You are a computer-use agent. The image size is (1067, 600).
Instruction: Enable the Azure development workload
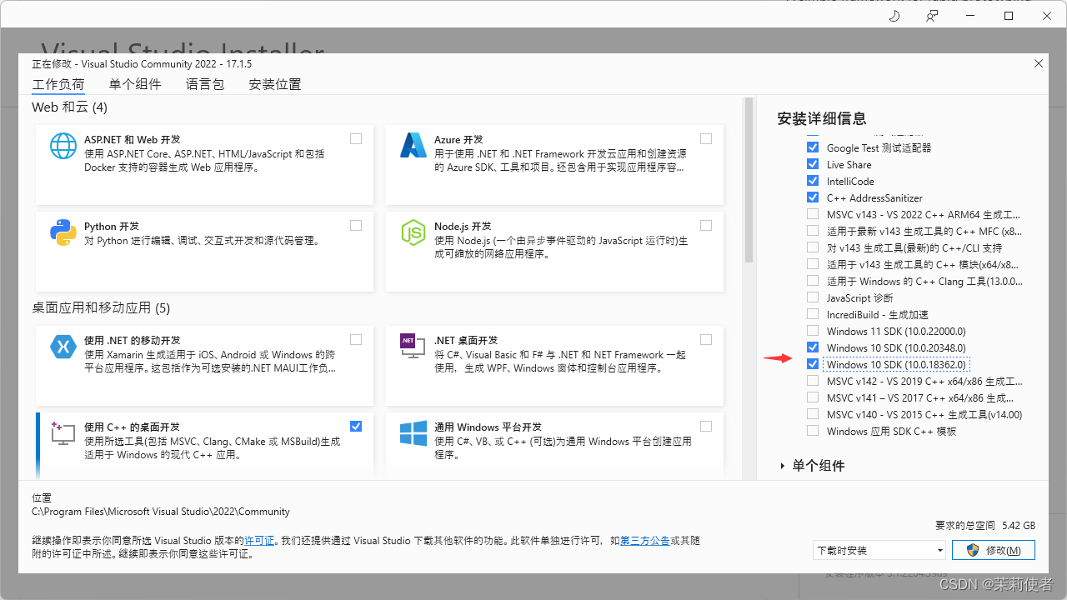click(706, 138)
